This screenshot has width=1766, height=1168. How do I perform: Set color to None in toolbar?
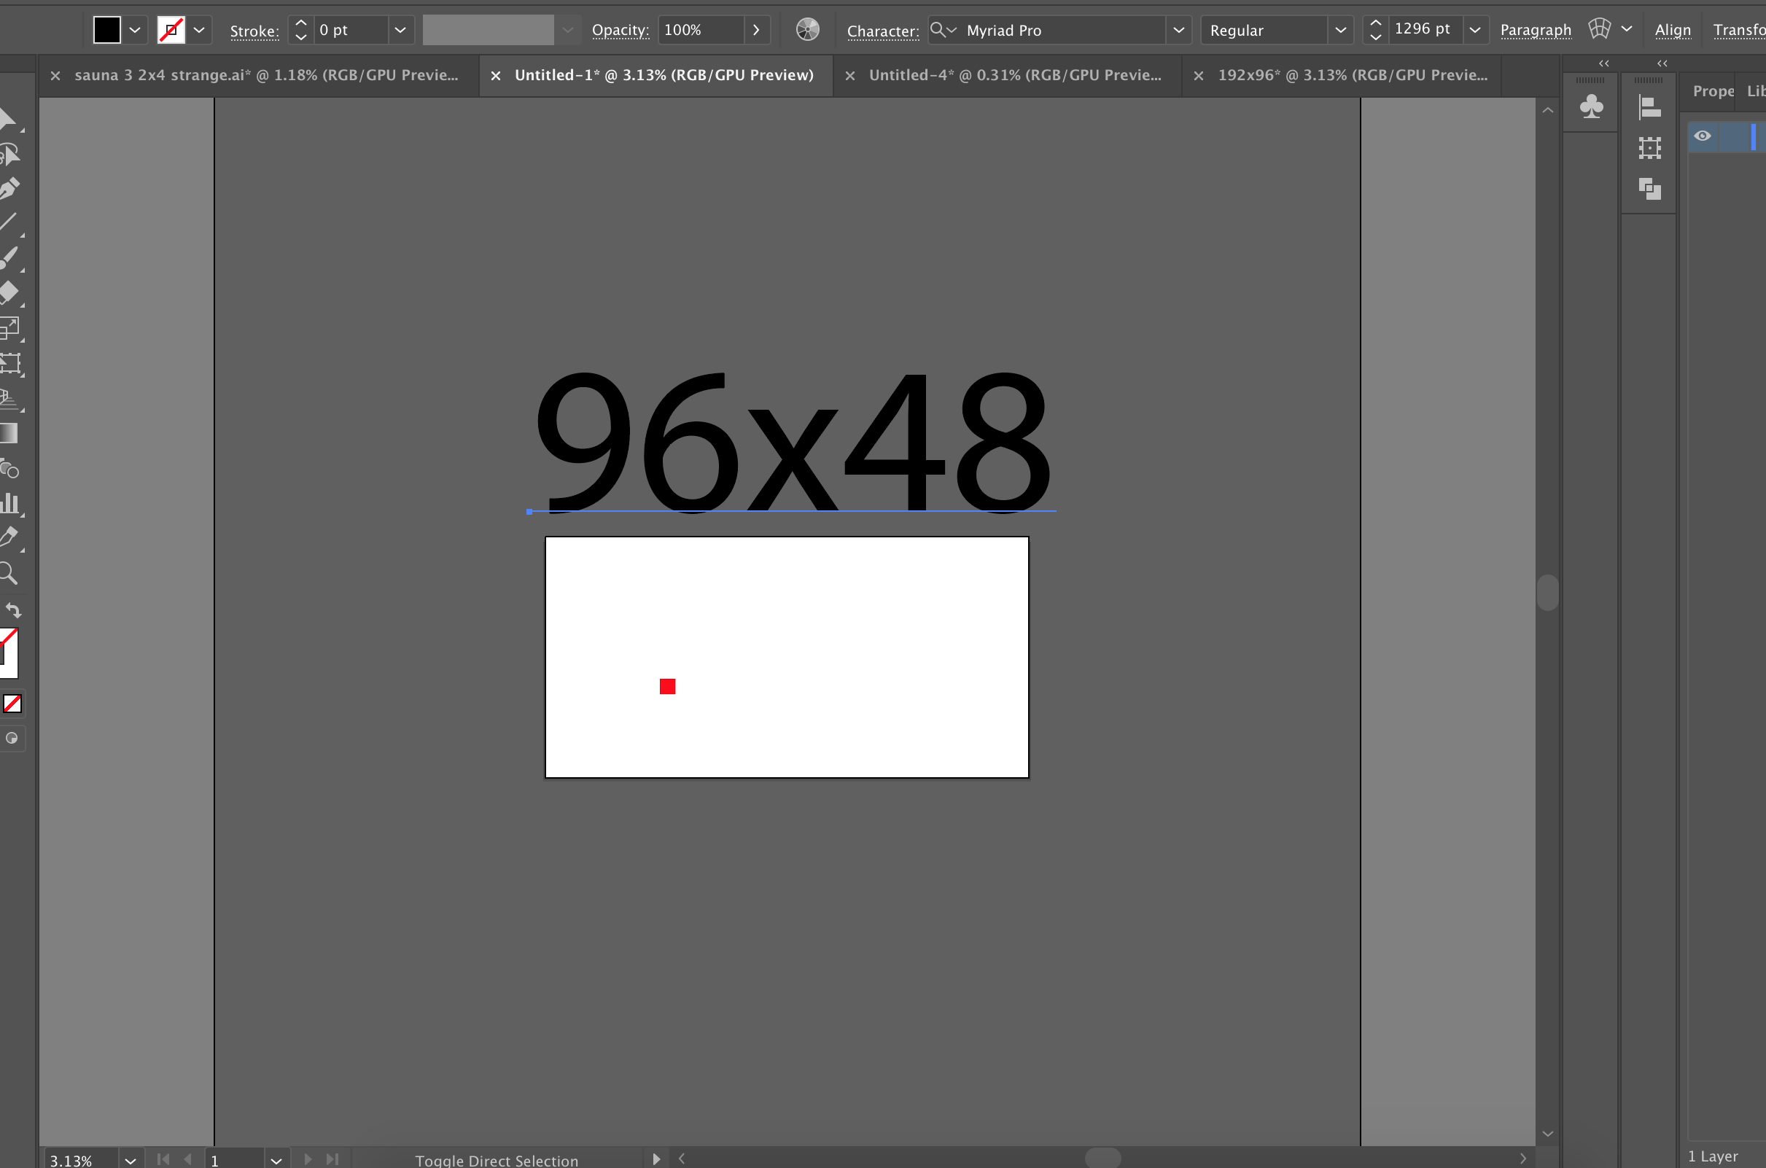tap(12, 703)
